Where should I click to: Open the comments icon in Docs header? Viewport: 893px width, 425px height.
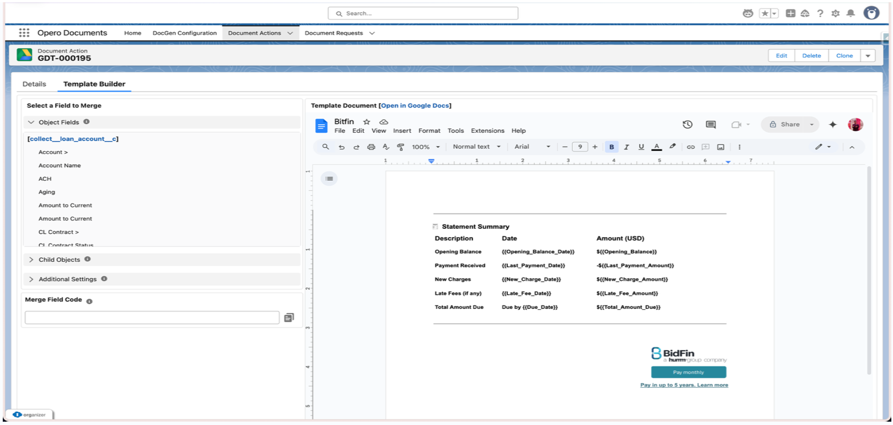711,125
